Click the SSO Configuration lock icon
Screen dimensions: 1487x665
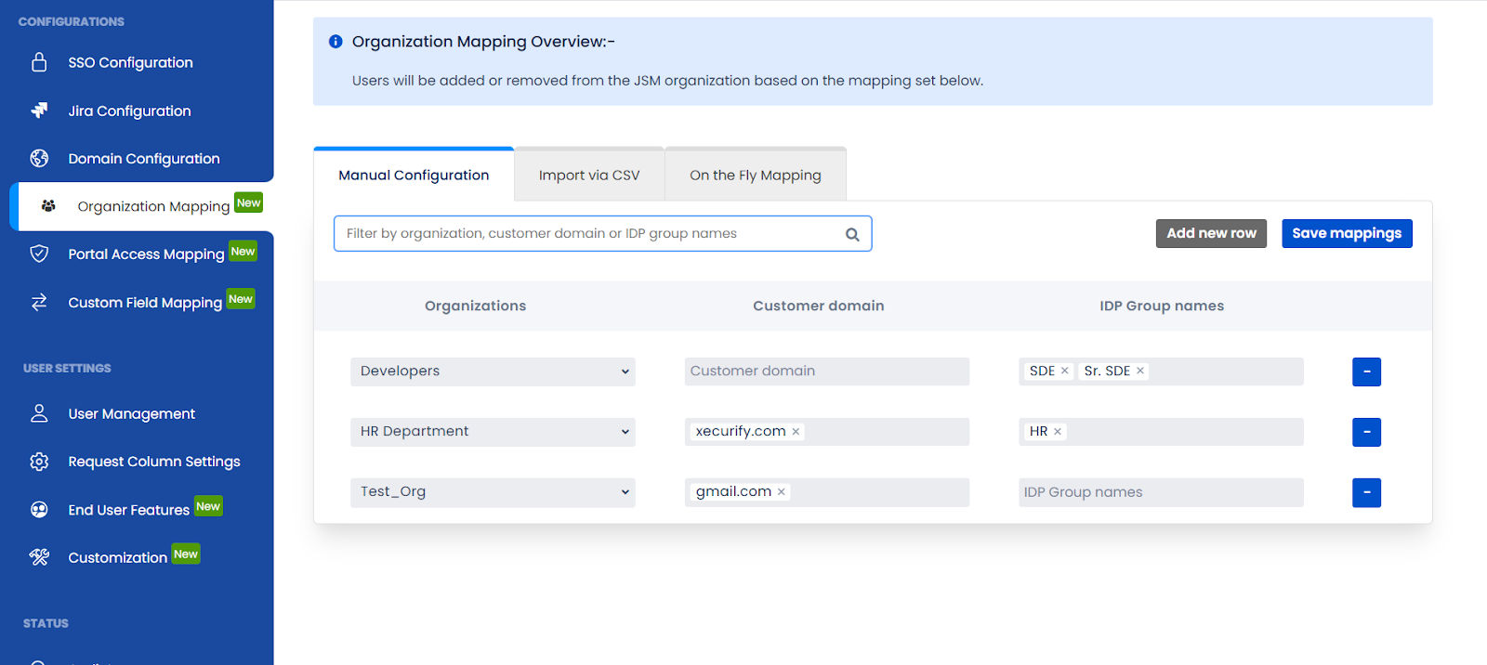[x=39, y=62]
